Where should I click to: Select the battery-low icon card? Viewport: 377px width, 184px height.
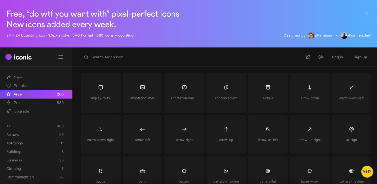click(309, 170)
